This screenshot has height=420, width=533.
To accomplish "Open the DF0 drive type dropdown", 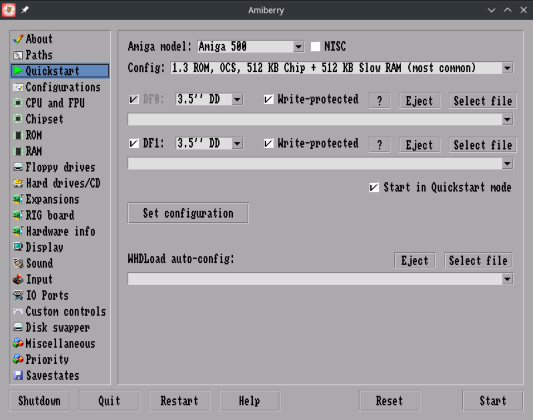I will coord(237,99).
